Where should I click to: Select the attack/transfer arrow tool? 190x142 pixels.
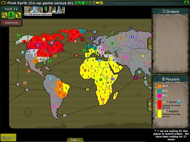pyautogui.click(x=18, y=15)
